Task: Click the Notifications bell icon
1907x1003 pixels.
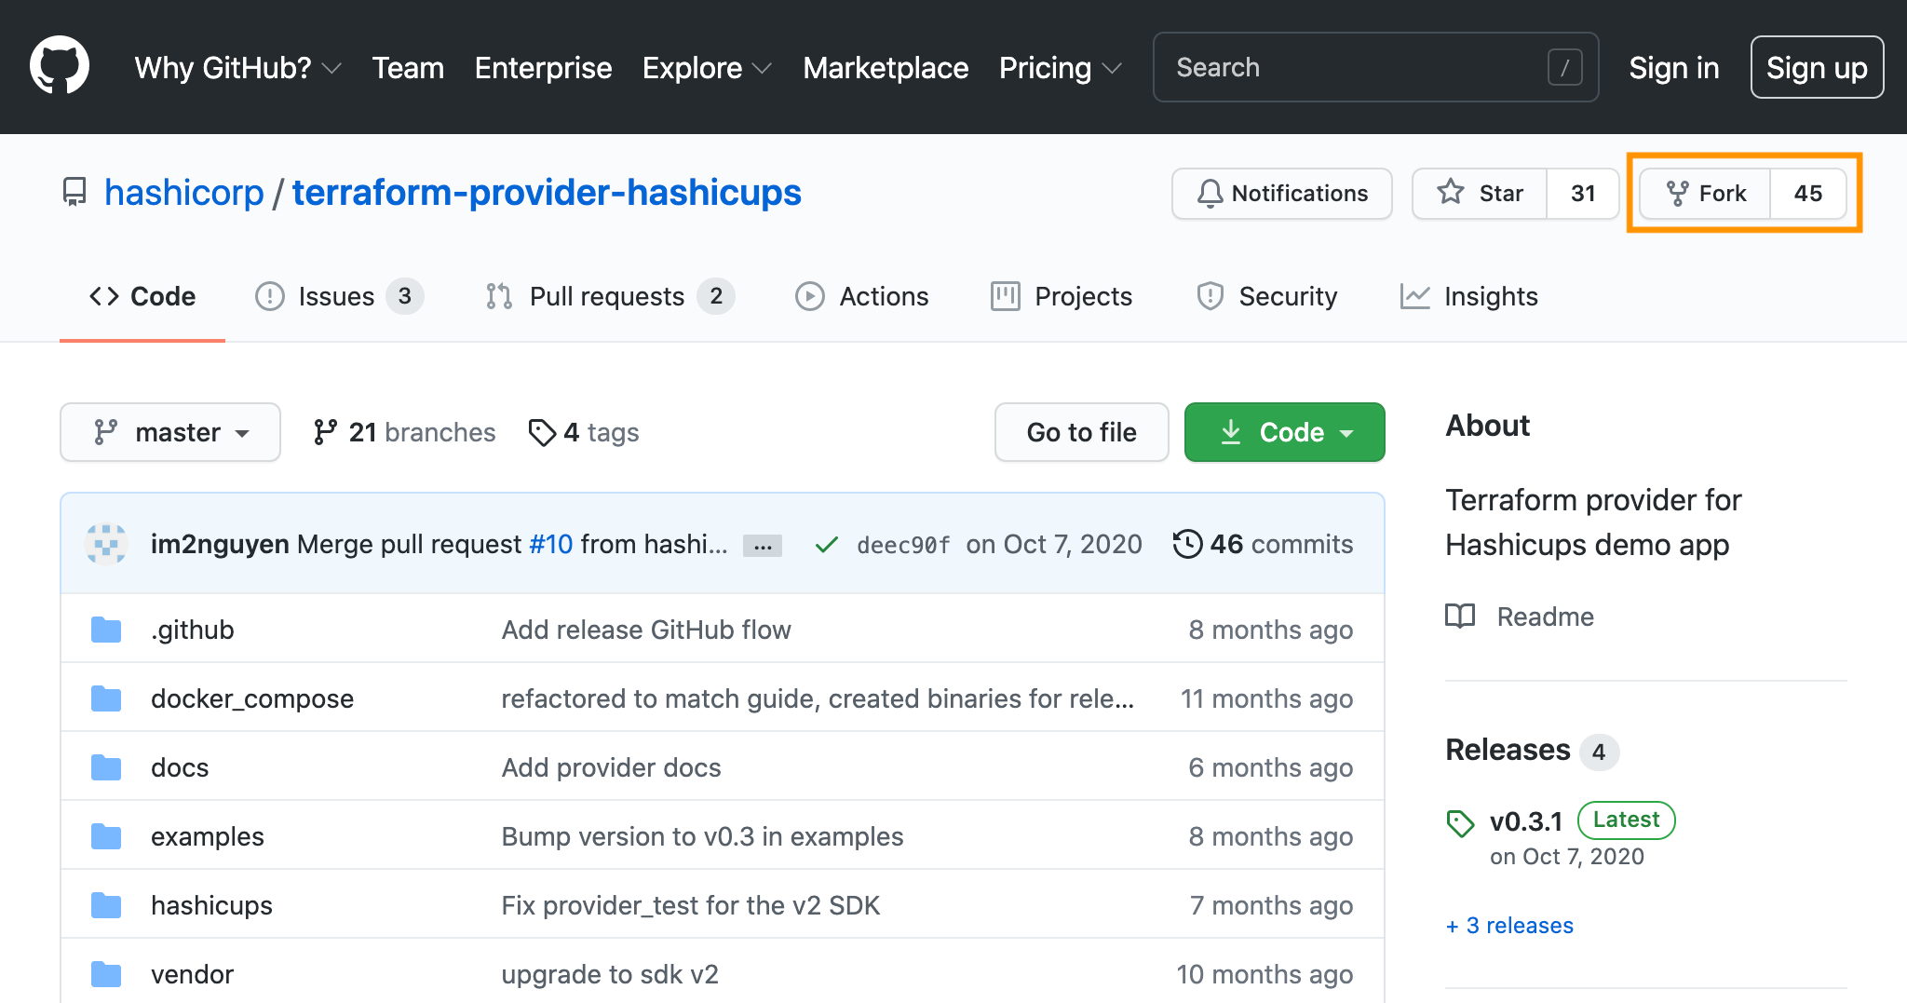Action: 1210,194
